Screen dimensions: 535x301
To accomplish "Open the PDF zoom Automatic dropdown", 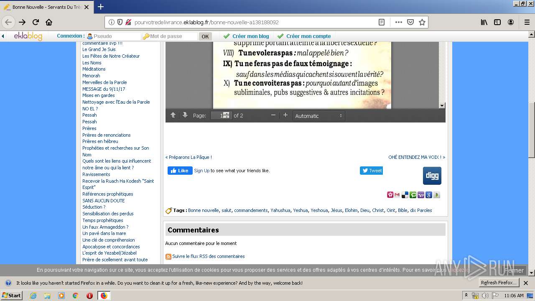I will (x=318, y=116).
